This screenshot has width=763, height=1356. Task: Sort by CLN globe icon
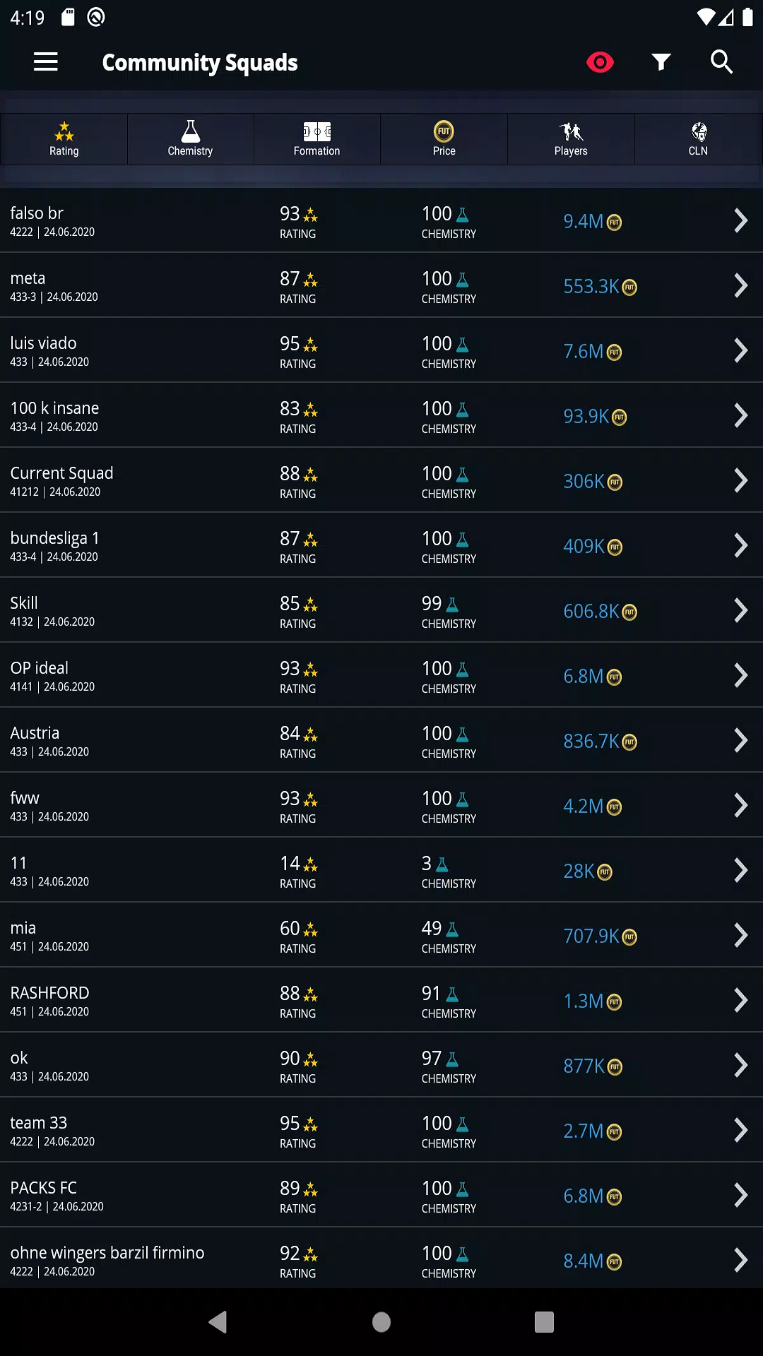coord(698,139)
